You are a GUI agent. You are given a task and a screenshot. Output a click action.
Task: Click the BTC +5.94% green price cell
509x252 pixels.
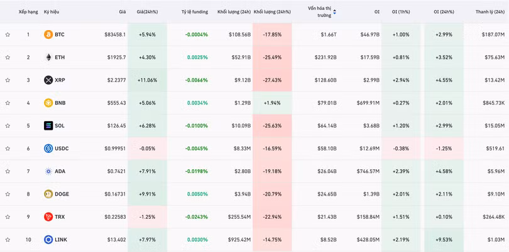pos(147,34)
